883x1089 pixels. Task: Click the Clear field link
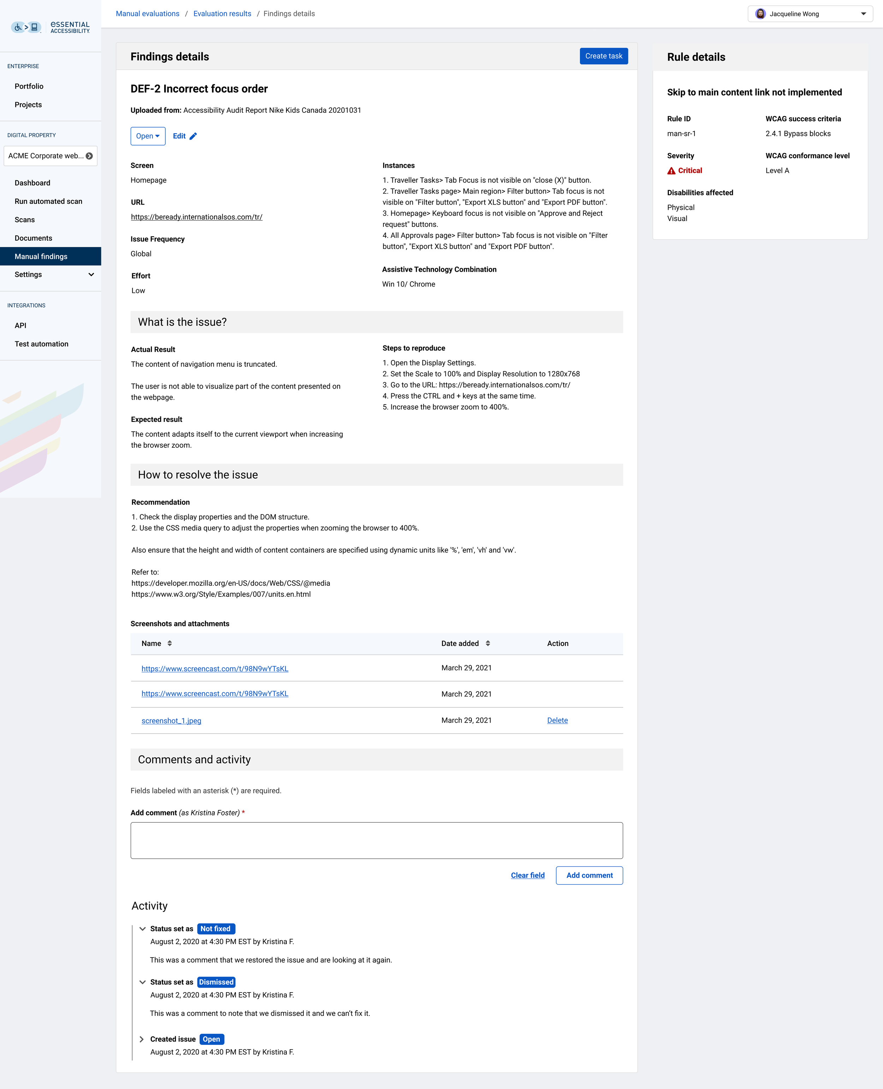click(x=527, y=875)
